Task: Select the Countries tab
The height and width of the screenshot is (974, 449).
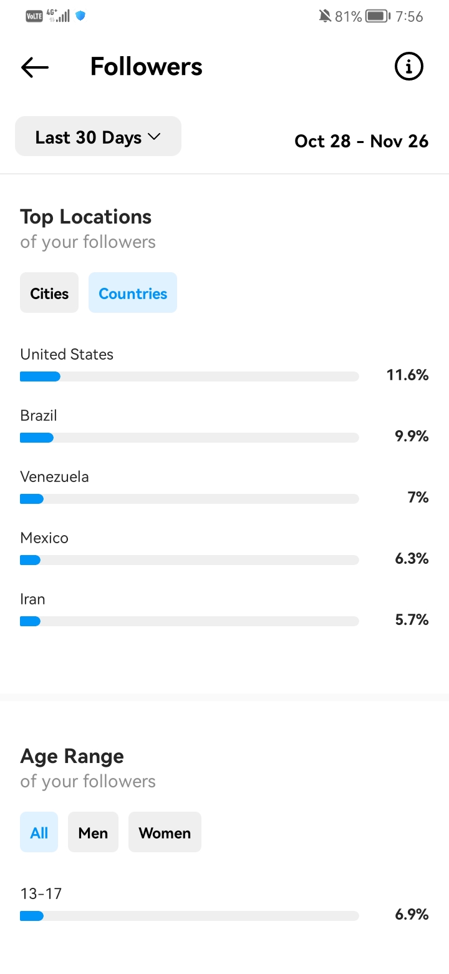Action: (133, 293)
